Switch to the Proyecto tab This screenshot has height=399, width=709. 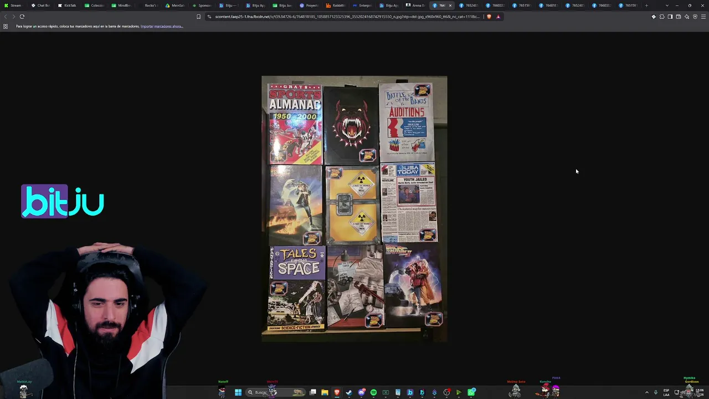tap(310, 6)
